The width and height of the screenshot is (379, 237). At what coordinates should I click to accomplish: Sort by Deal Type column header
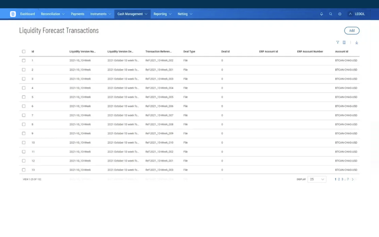[189, 52]
